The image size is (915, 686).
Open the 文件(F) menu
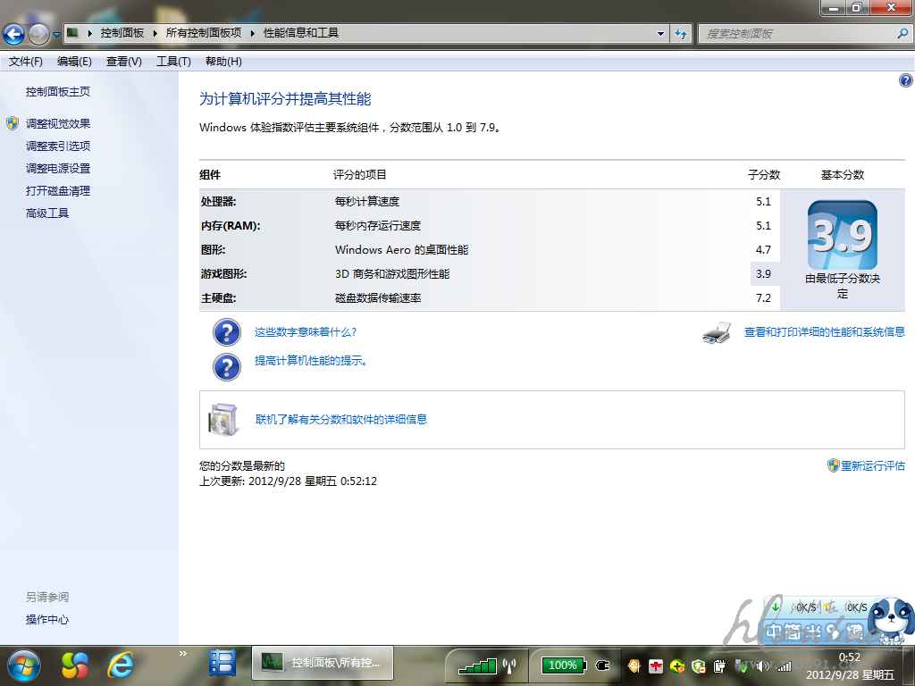[26, 62]
